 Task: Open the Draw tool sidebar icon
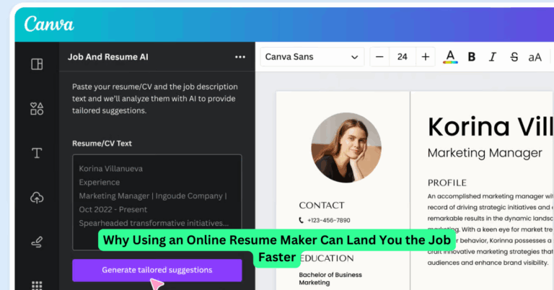tap(37, 242)
